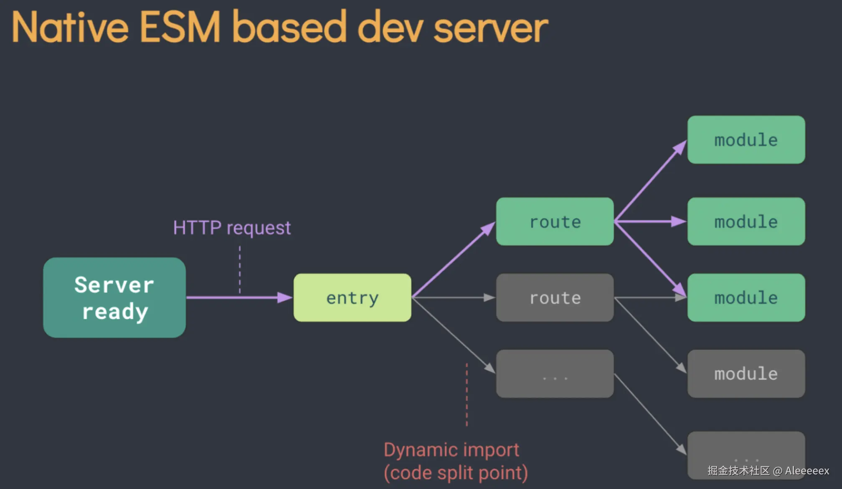This screenshot has width=842, height=489.
Task: Click the topmost green module box
Action: tap(746, 140)
